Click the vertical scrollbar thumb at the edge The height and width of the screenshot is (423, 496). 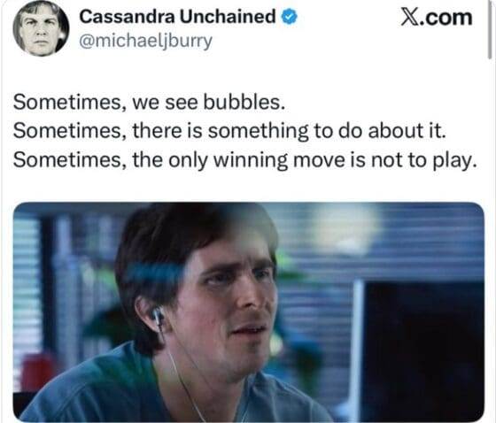[491, 30]
